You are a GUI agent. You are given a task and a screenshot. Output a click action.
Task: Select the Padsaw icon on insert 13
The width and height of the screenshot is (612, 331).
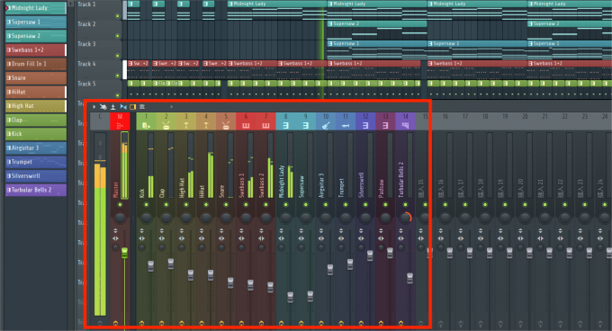(x=385, y=126)
